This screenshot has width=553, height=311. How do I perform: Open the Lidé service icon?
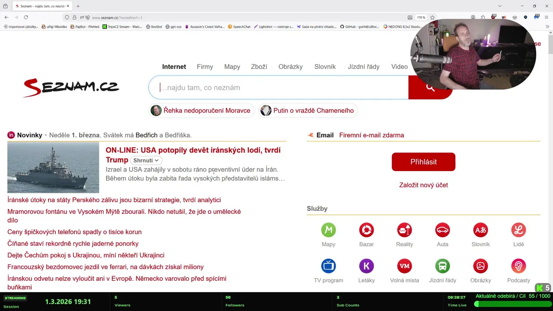tap(518, 230)
